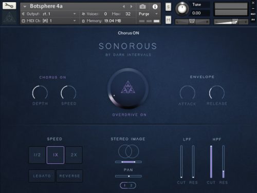Select the 2X speed button
The width and height of the screenshot is (257, 193).
coord(74,155)
